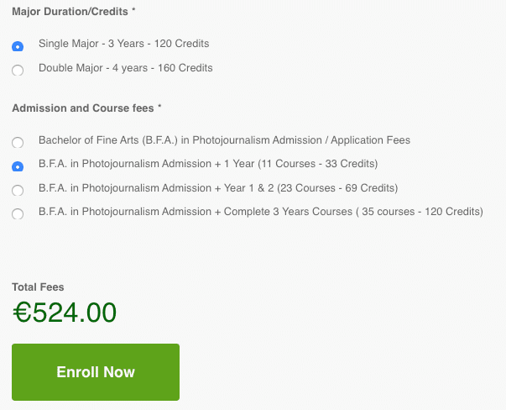The image size is (506, 410).
Task: Click the 'Double Major - 4 years - 160 Credits' label
Action: click(x=125, y=68)
